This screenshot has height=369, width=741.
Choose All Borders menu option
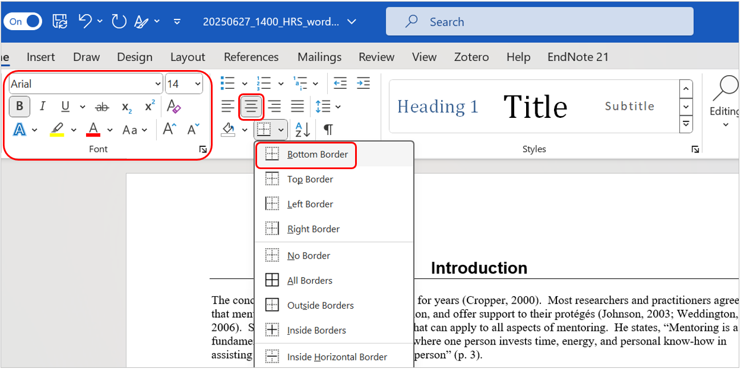[x=309, y=280]
